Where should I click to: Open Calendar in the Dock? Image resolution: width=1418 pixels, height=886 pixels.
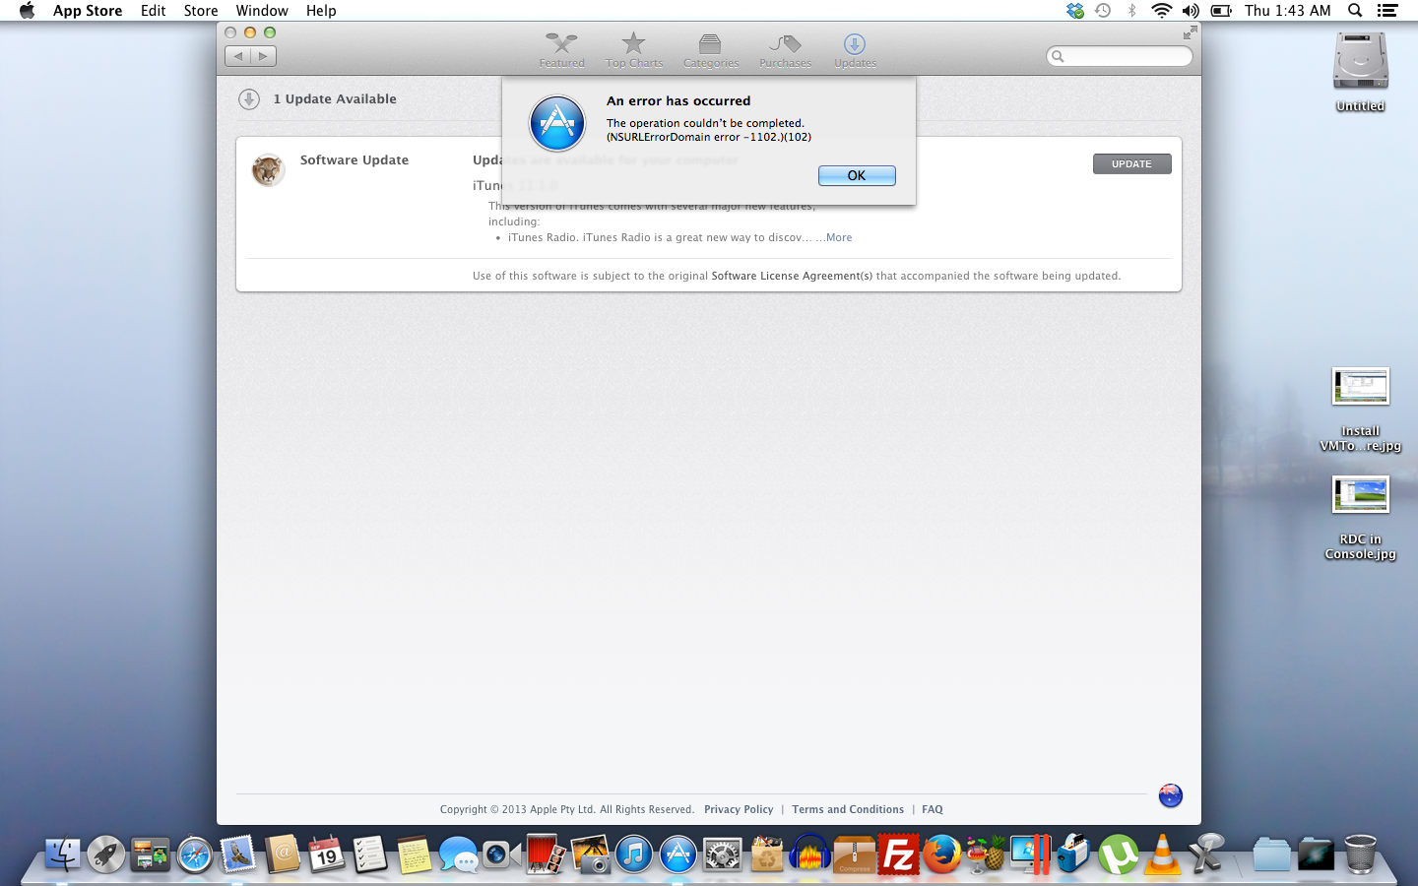tap(326, 854)
